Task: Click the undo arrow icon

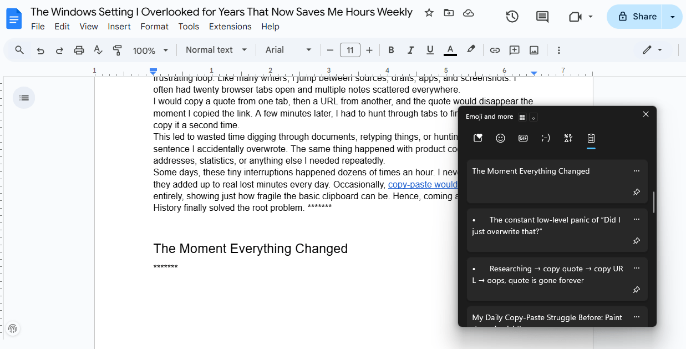Action: [40, 50]
